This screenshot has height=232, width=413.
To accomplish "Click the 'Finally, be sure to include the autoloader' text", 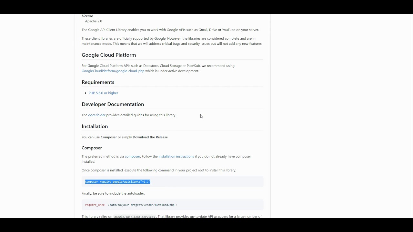I will click(x=113, y=193).
